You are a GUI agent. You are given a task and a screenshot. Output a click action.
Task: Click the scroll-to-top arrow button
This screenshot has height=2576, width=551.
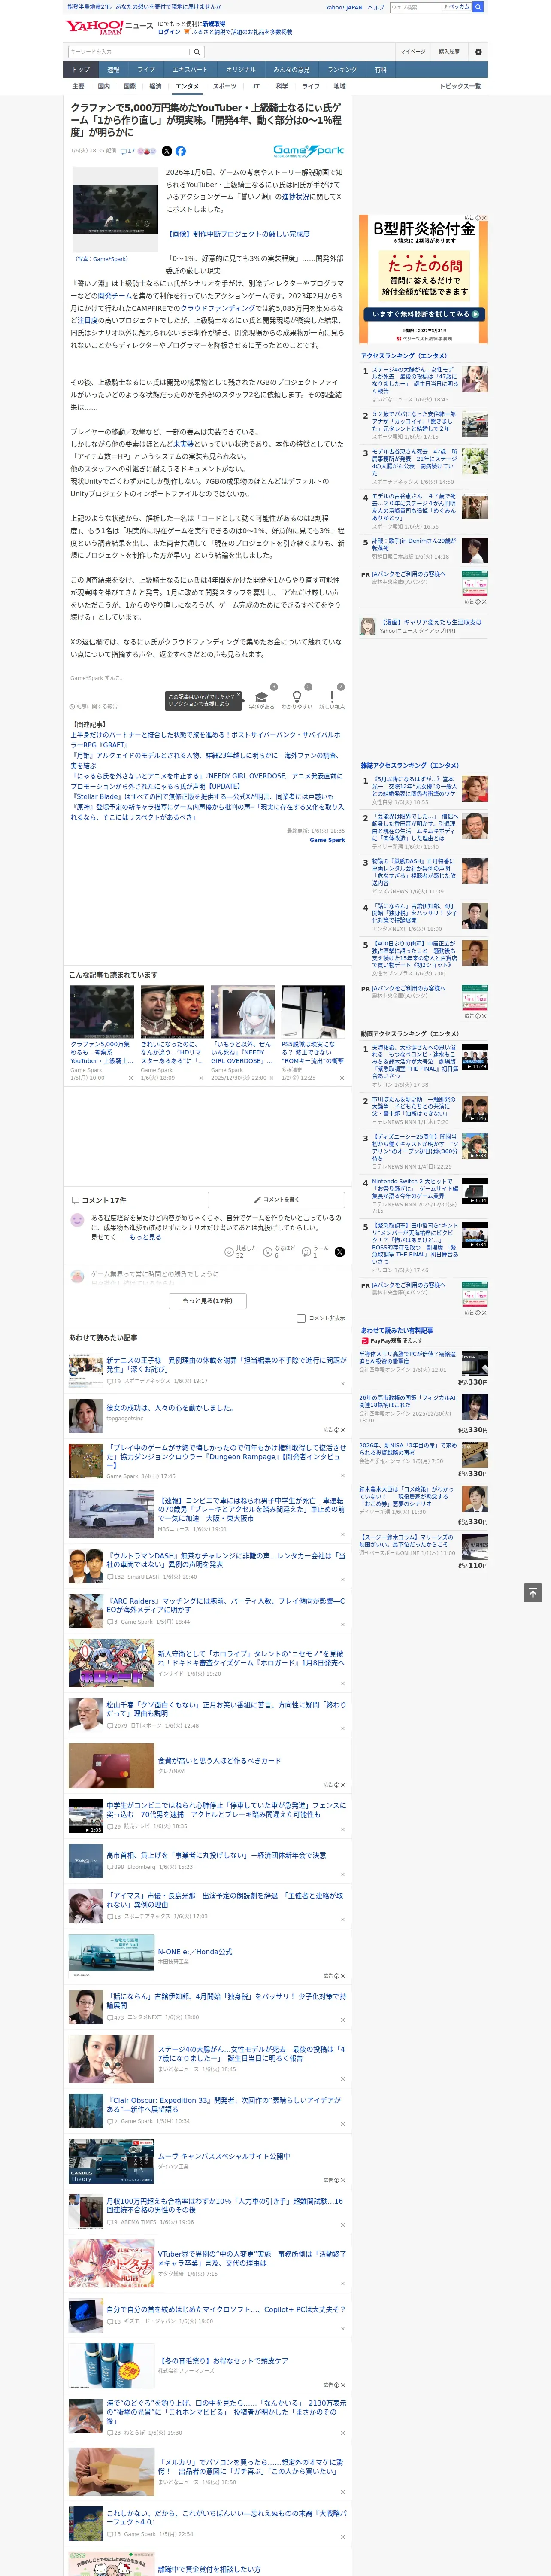(533, 1592)
